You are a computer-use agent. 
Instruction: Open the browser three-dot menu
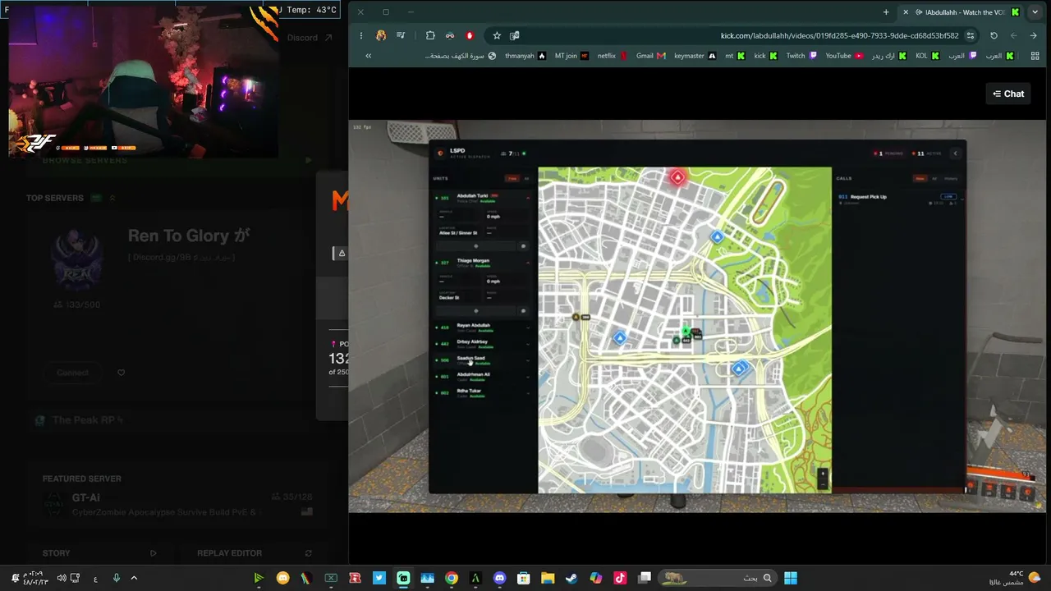click(x=361, y=35)
